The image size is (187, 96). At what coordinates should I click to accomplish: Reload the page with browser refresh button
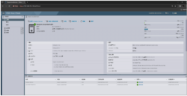pyautogui.click(x=9, y=6)
